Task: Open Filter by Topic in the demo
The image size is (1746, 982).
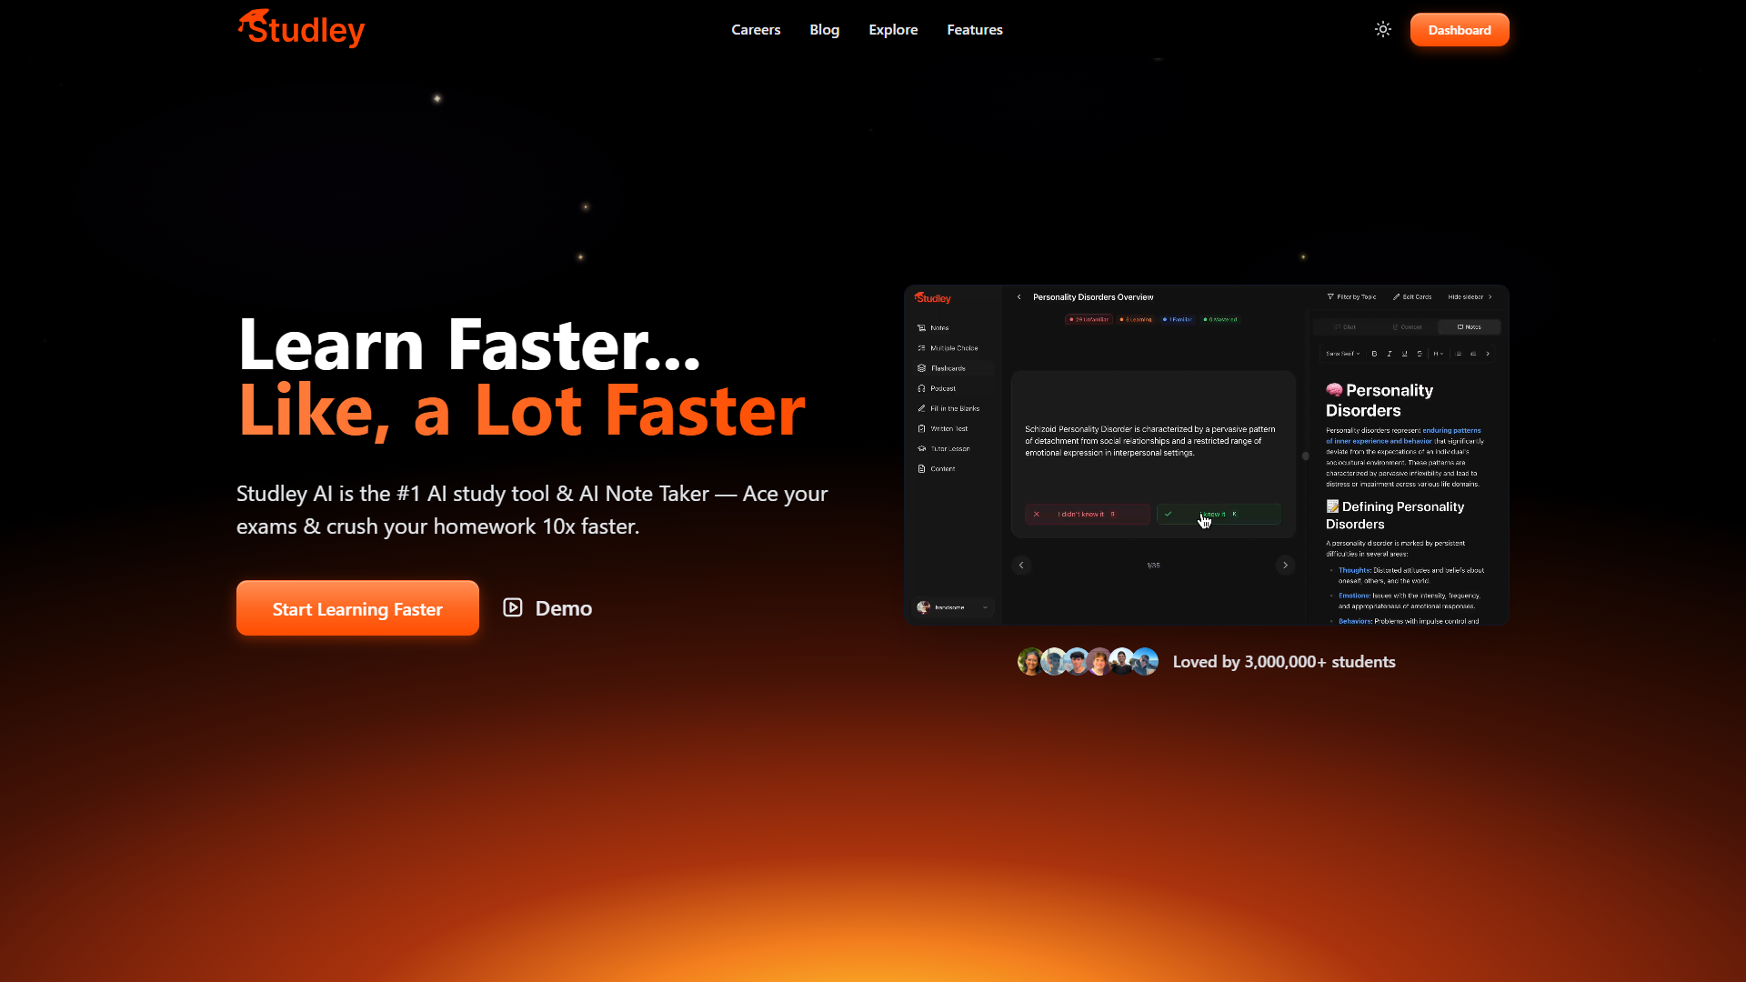Action: (1351, 297)
